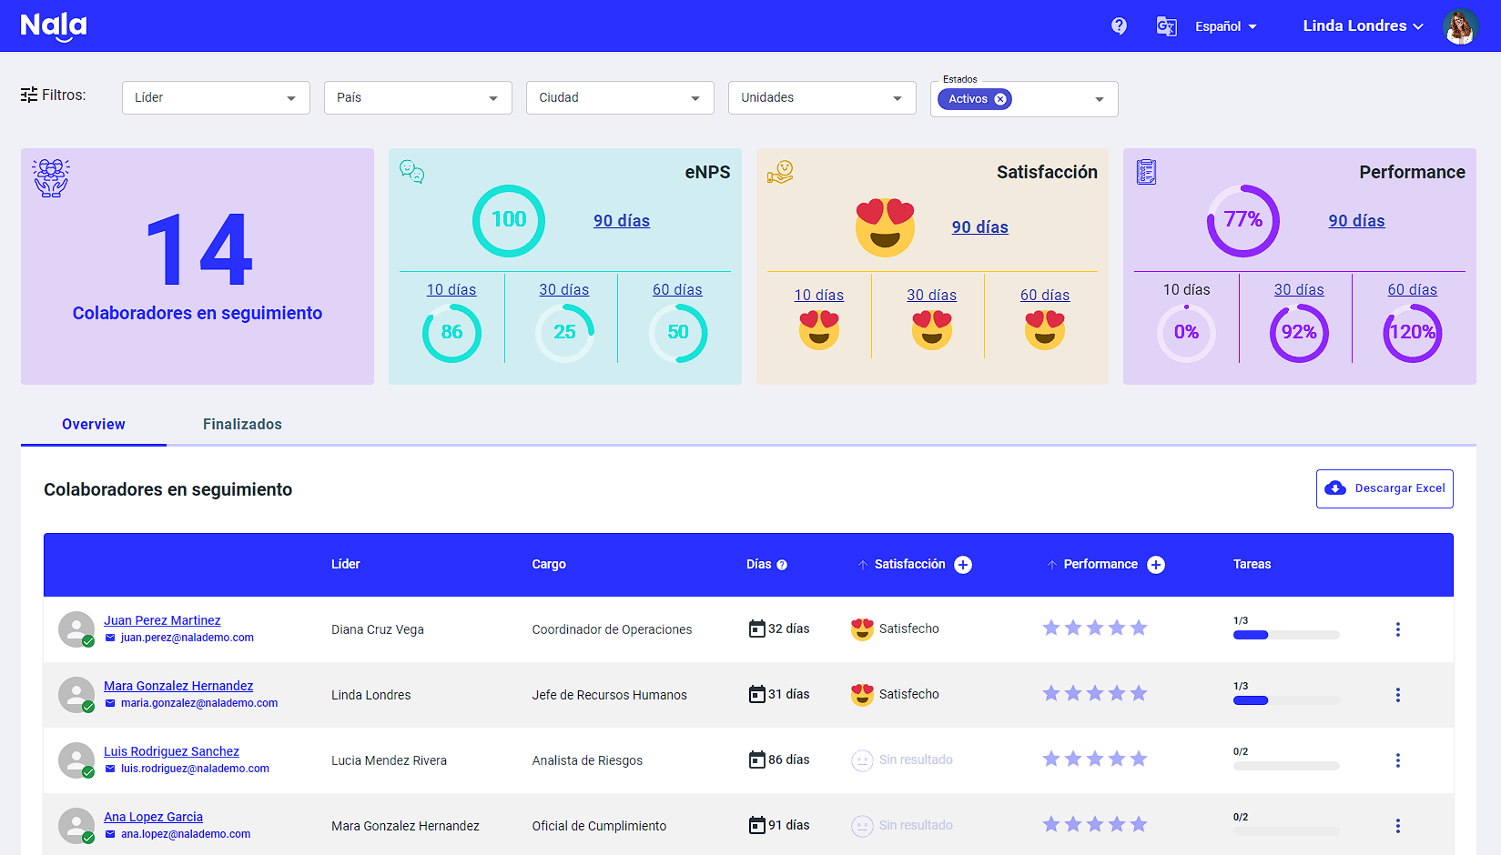Click the Días column help icon
The width and height of the screenshot is (1501, 855).
pyautogui.click(x=782, y=565)
